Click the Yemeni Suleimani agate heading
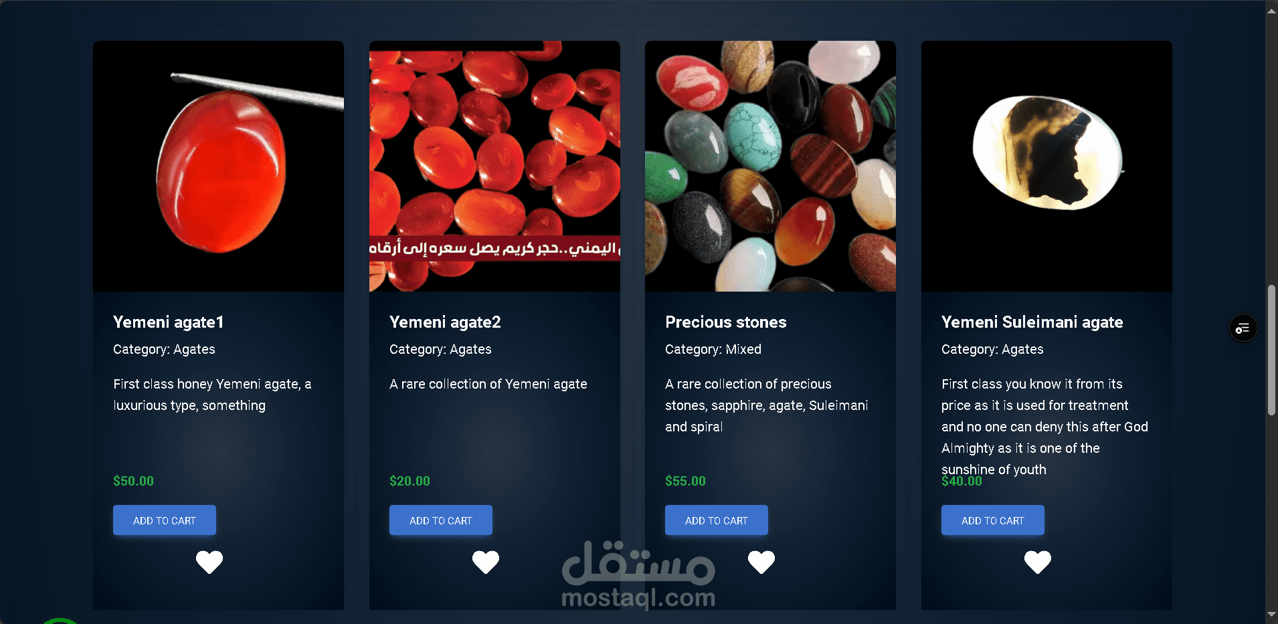This screenshot has height=624, width=1278. (1032, 322)
